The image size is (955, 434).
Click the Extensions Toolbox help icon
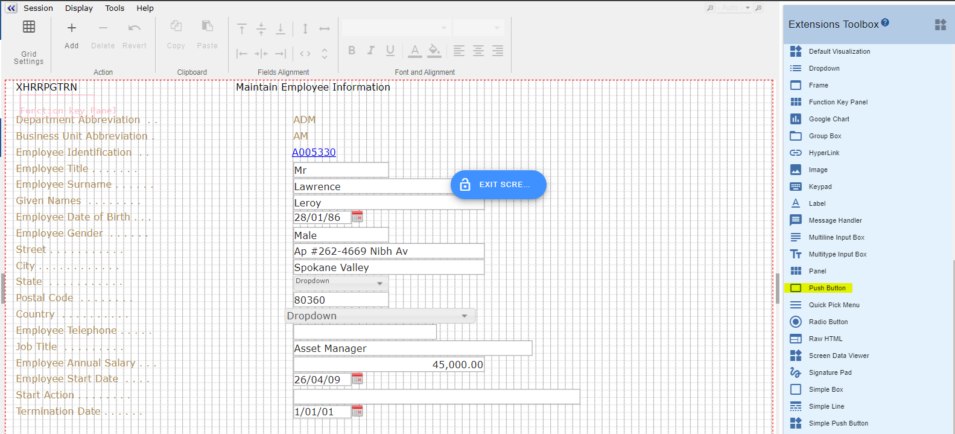tap(885, 23)
